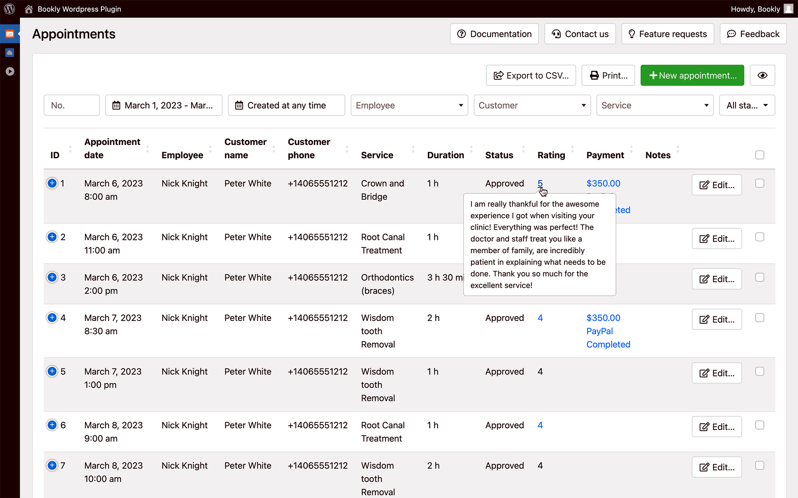Click user avatar next to Howdy, Bookly
The image size is (798, 498).
pyautogui.click(x=788, y=9)
